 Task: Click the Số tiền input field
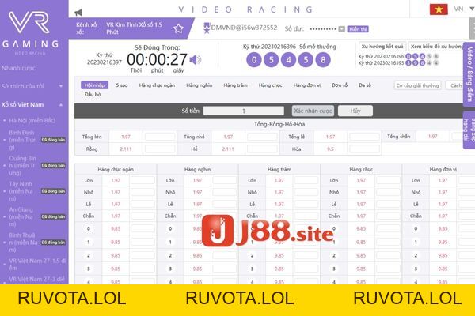pos(244,111)
